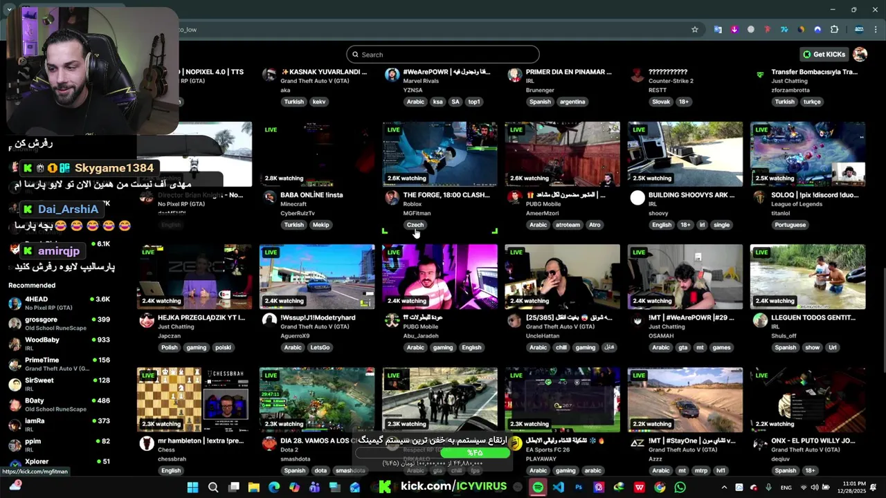Show hidden system tray icons chevron
The image size is (886, 498).
724,488
